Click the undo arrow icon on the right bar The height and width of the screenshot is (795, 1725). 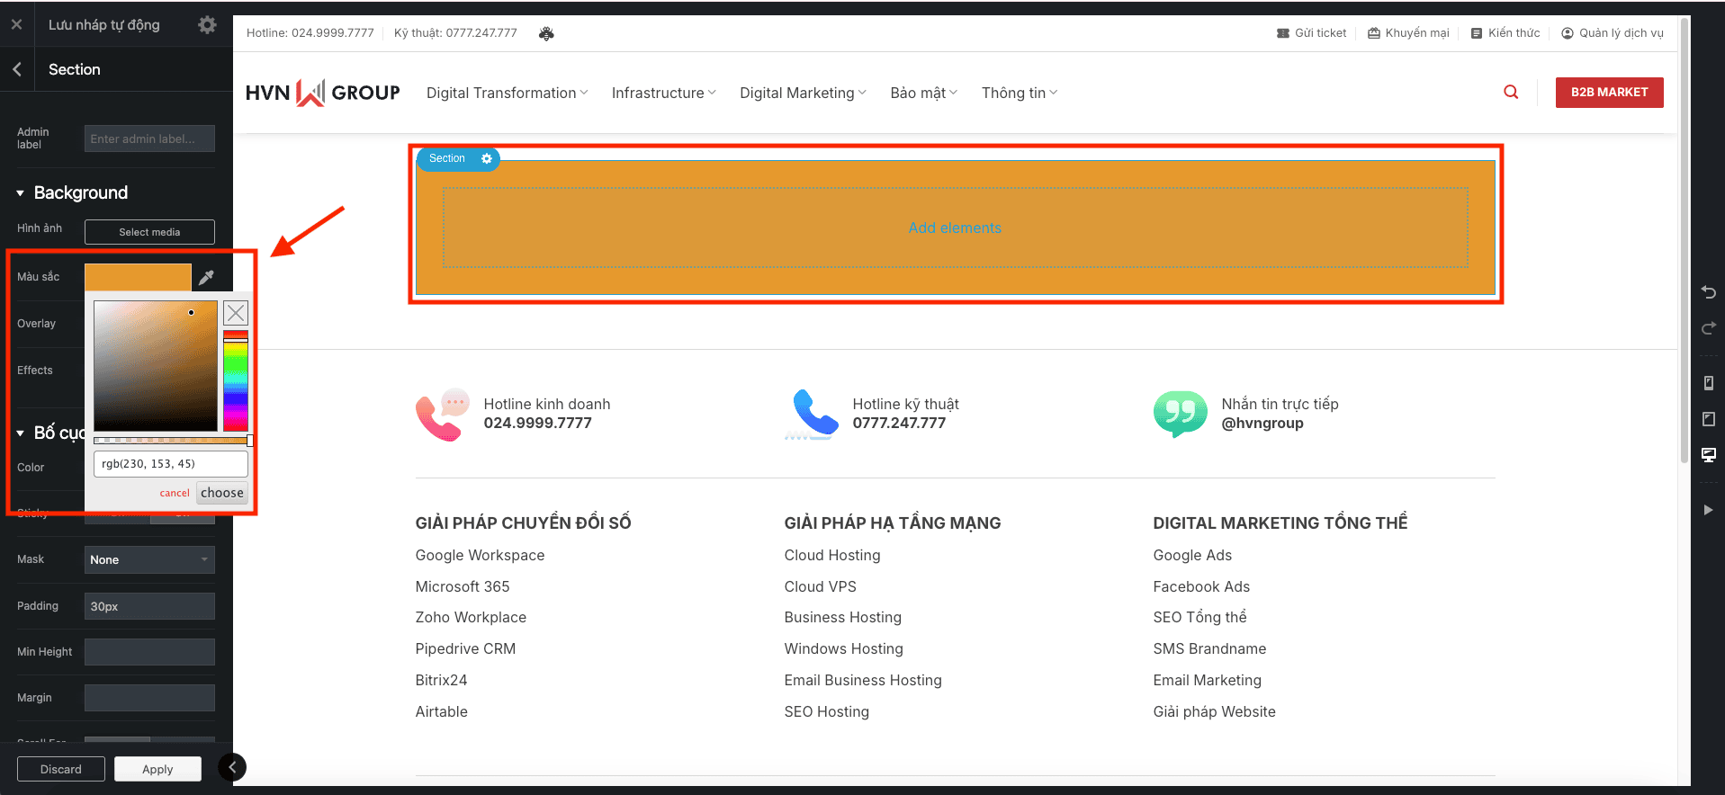[1708, 292]
